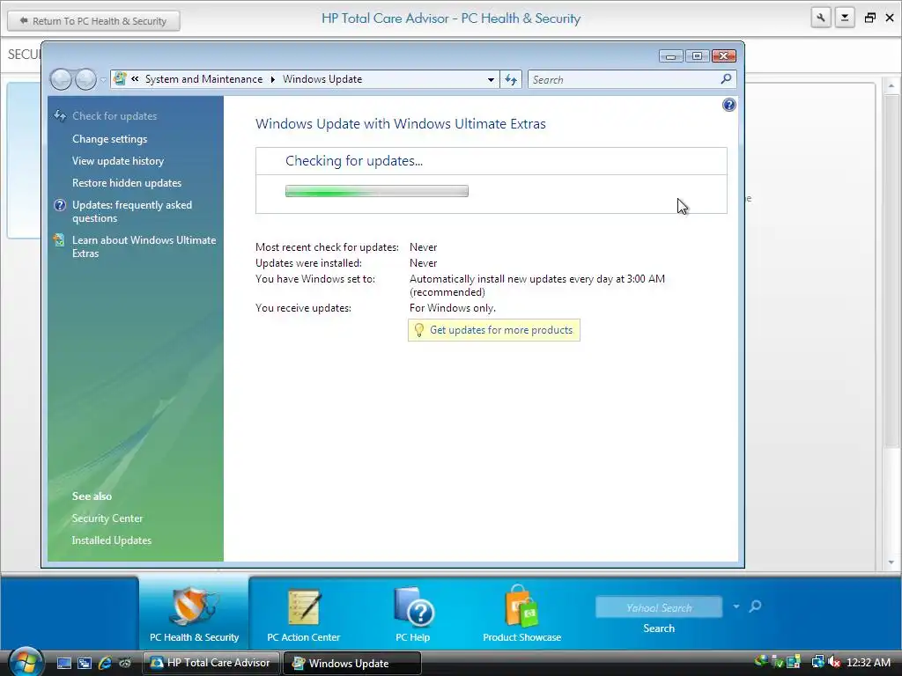Screen dimensions: 902x676
Task: Click the fourth quick launch icon after Internet Explorer
Action: tap(125, 663)
